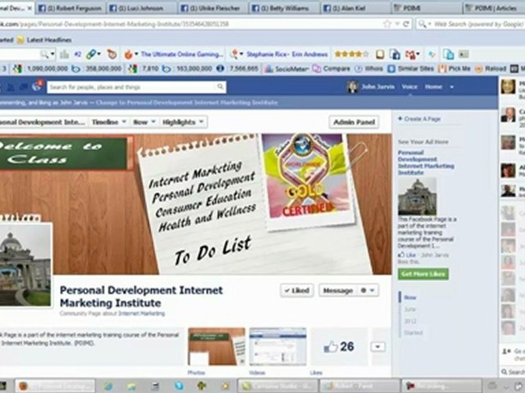Click the Voice link in Facebook header
Screen dimensions: 525x393
tap(409, 87)
